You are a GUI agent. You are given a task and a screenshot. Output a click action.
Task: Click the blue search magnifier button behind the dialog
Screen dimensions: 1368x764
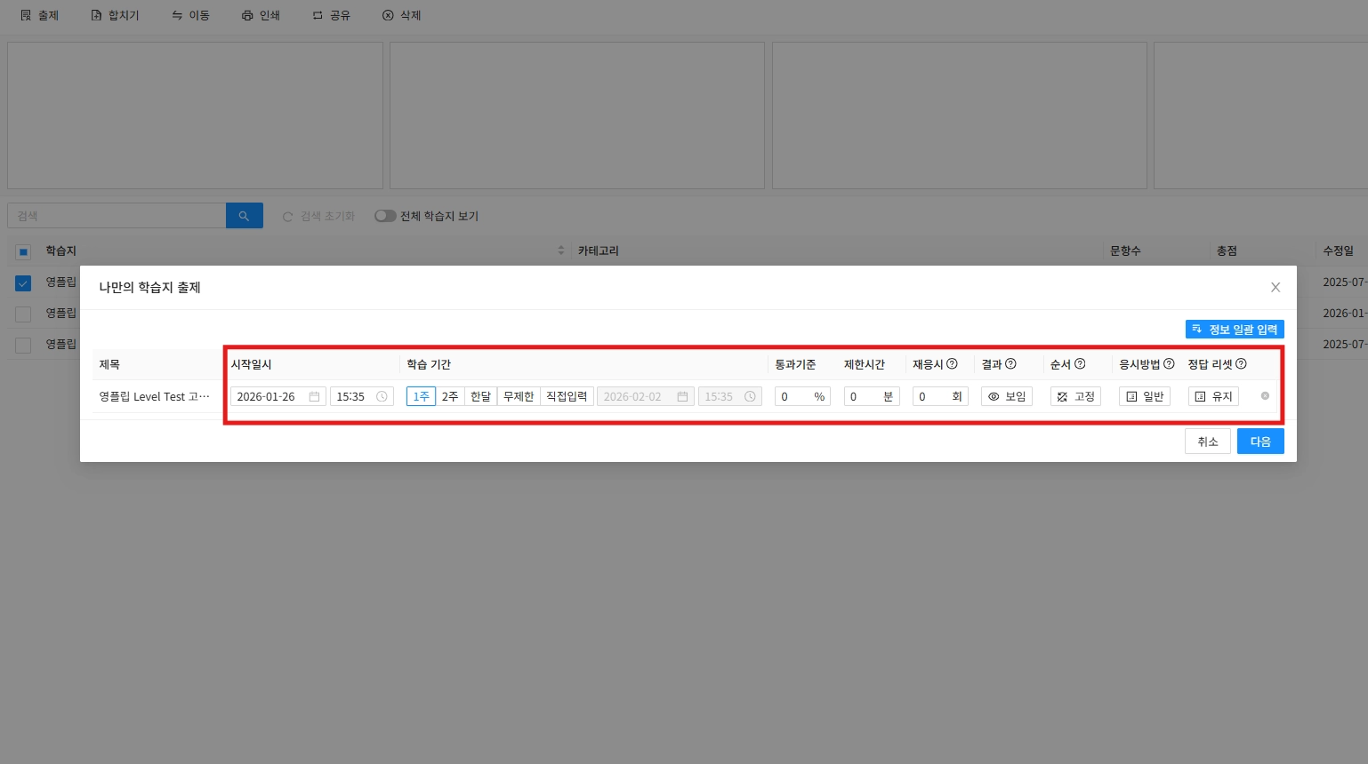pos(245,216)
